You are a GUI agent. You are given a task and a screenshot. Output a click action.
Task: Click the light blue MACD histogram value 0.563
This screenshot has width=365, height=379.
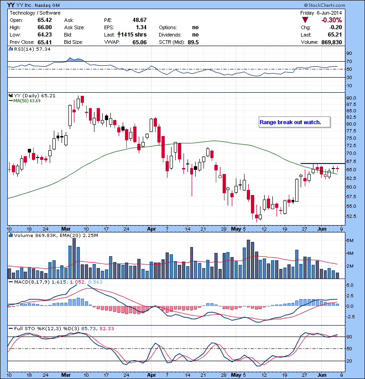[95, 282]
